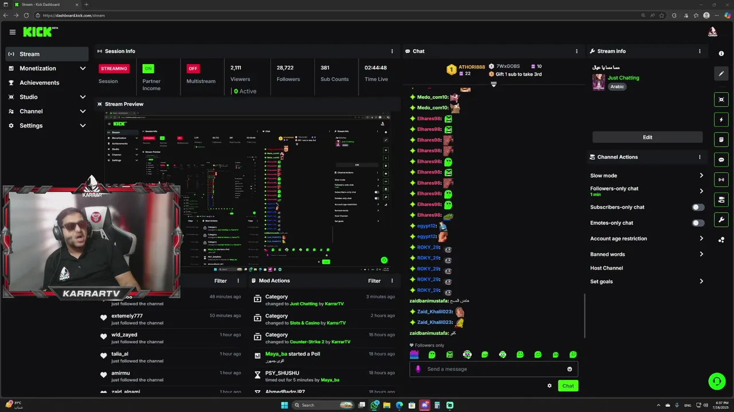The height and width of the screenshot is (412, 734).
Task: Toggle the Partner Income ON badge
Action: [149, 69]
